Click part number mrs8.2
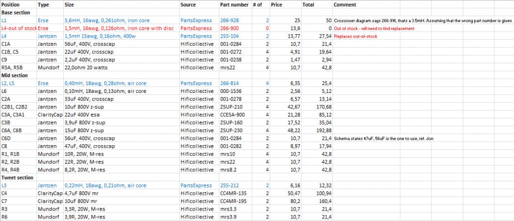 pos(235,170)
